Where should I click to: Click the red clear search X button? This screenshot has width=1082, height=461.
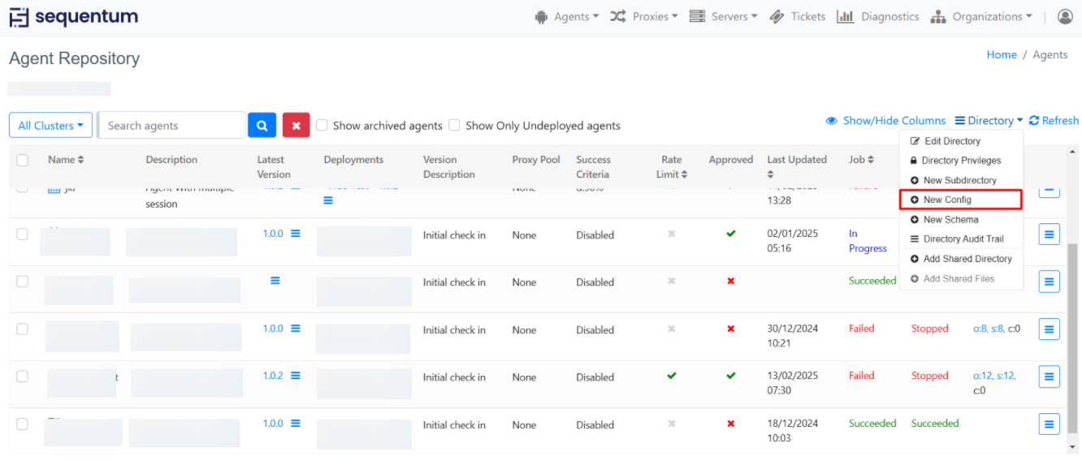[296, 126]
